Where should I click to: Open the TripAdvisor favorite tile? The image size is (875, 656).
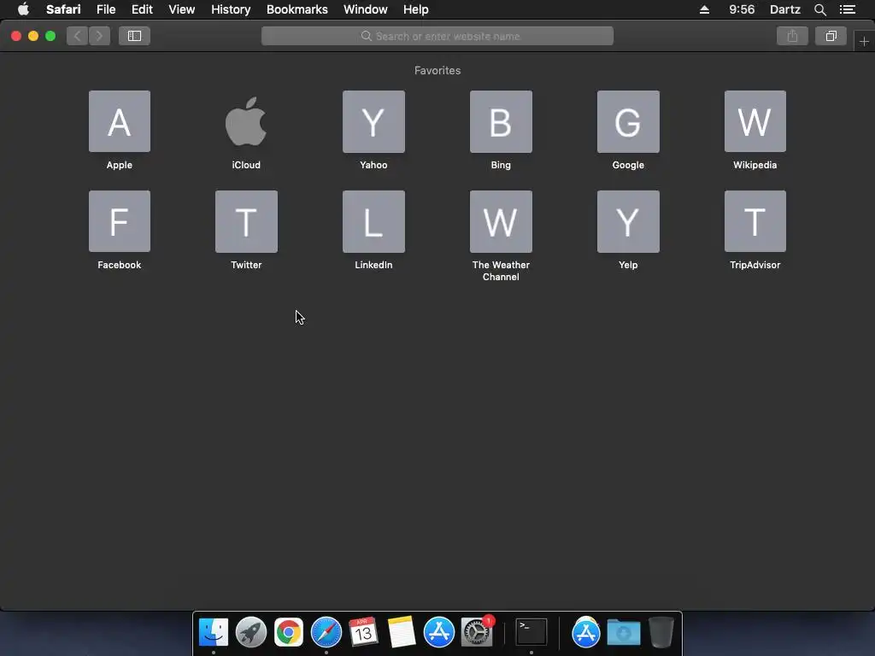coord(755,221)
